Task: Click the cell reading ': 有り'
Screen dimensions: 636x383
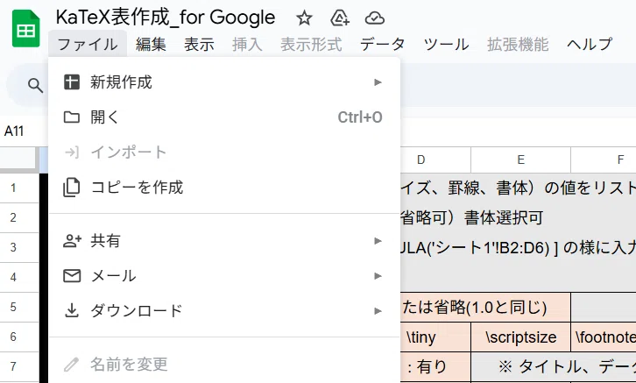Action: click(435, 366)
